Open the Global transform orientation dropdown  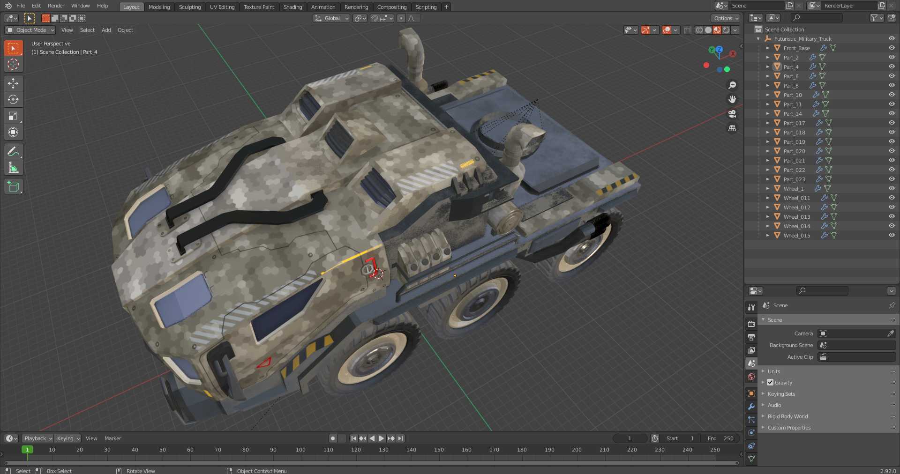pos(331,18)
